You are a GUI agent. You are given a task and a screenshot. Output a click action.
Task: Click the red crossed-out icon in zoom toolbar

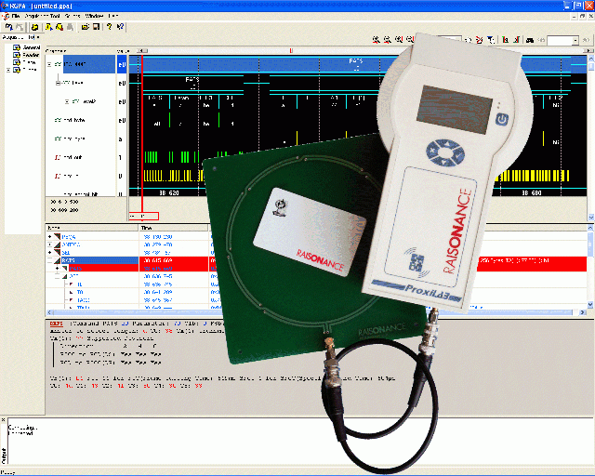click(x=480, y=40)
